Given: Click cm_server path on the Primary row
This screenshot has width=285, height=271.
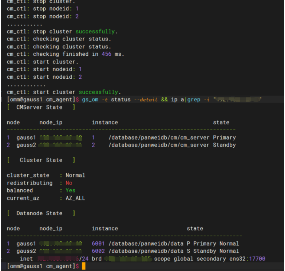Looking at the screenshot, I should 159,138.
